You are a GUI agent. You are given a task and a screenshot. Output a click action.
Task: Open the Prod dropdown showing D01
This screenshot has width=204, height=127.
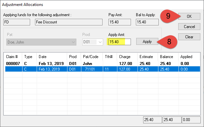93,42
